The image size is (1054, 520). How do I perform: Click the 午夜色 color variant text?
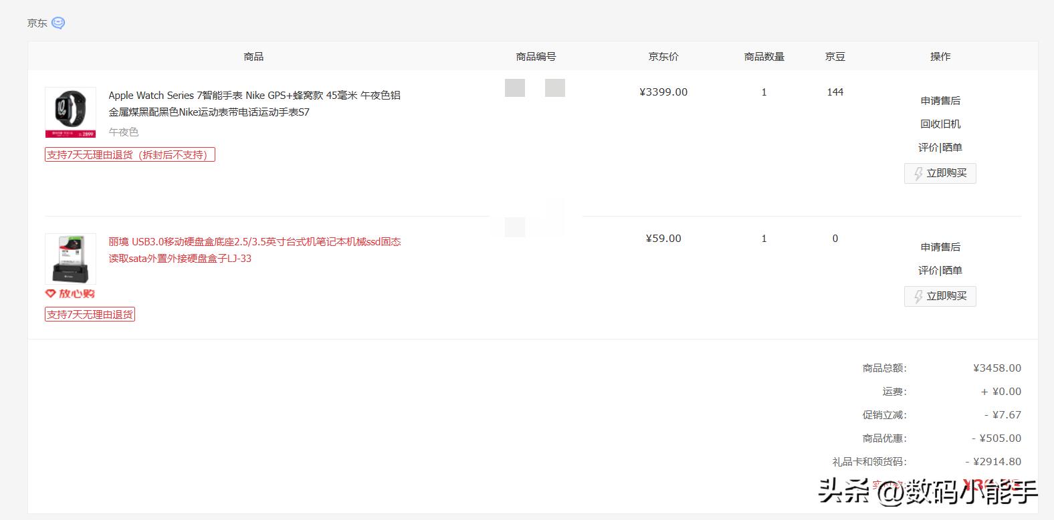tap(124, 132)
